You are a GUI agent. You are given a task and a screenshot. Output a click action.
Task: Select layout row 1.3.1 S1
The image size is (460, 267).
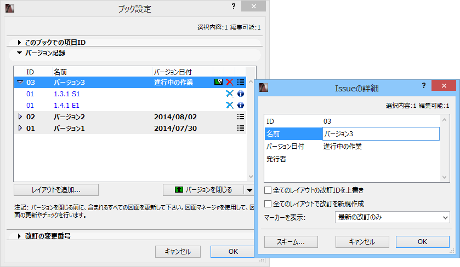pyautogui.click(x=130, y=94)
